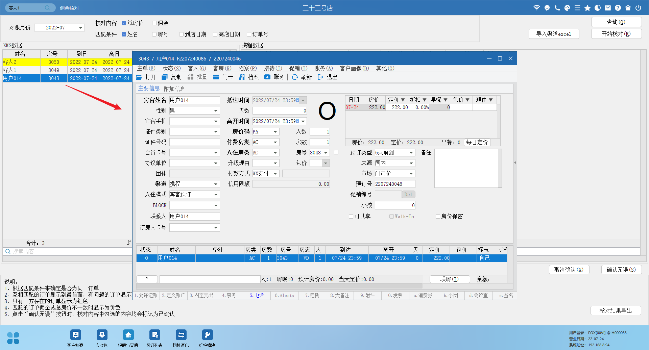
Task: Open the 房价码 FA dropdown
Action: coord(275,132)
